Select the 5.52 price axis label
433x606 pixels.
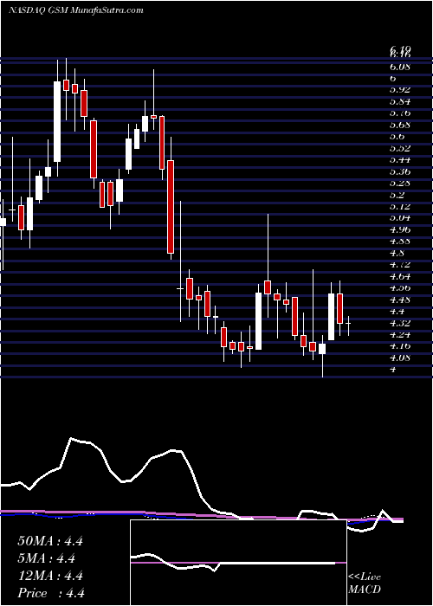400,148
